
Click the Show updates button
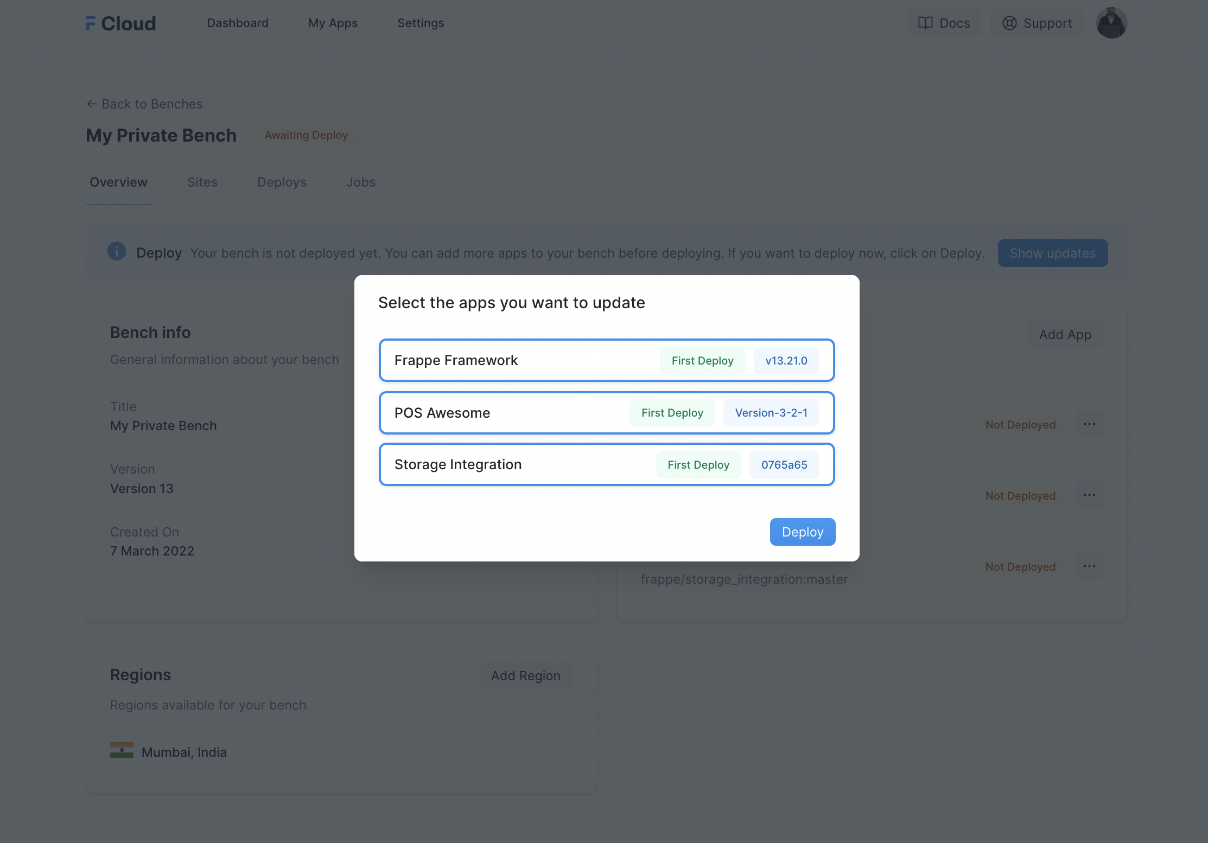[1053, 253]
